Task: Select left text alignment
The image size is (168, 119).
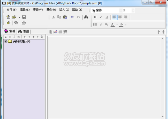Action: pos(115,17)
